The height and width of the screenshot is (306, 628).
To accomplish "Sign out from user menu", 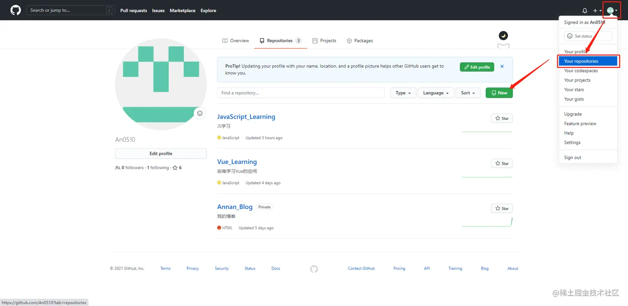I will [588, 158].
